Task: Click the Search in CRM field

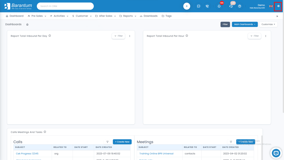Action: point(65,6)
